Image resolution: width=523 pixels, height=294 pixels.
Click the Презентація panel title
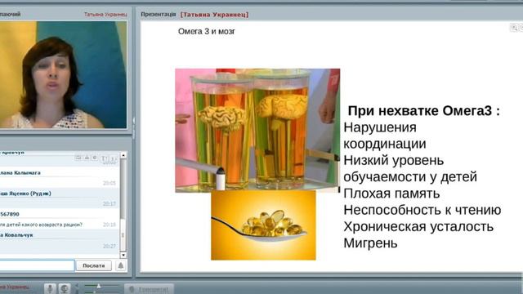[158, 15]
